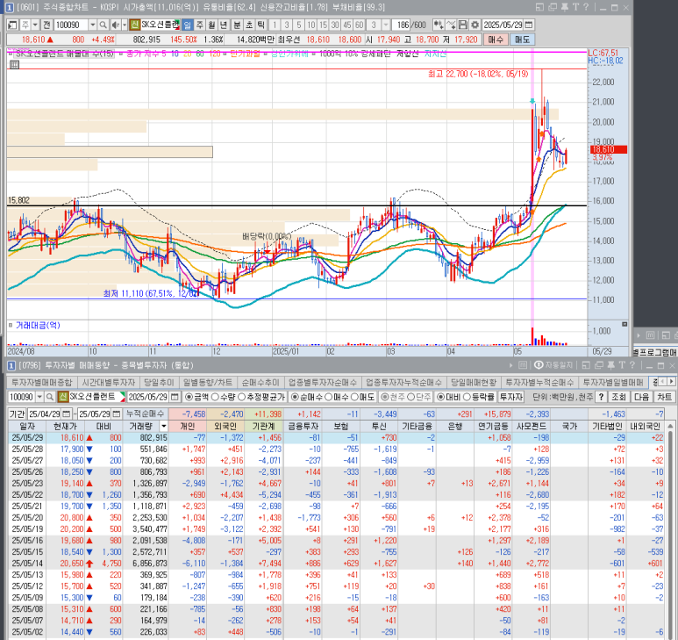678x640 pixels.
Task: Select the 금액 radio button
Action: [189, 397]
